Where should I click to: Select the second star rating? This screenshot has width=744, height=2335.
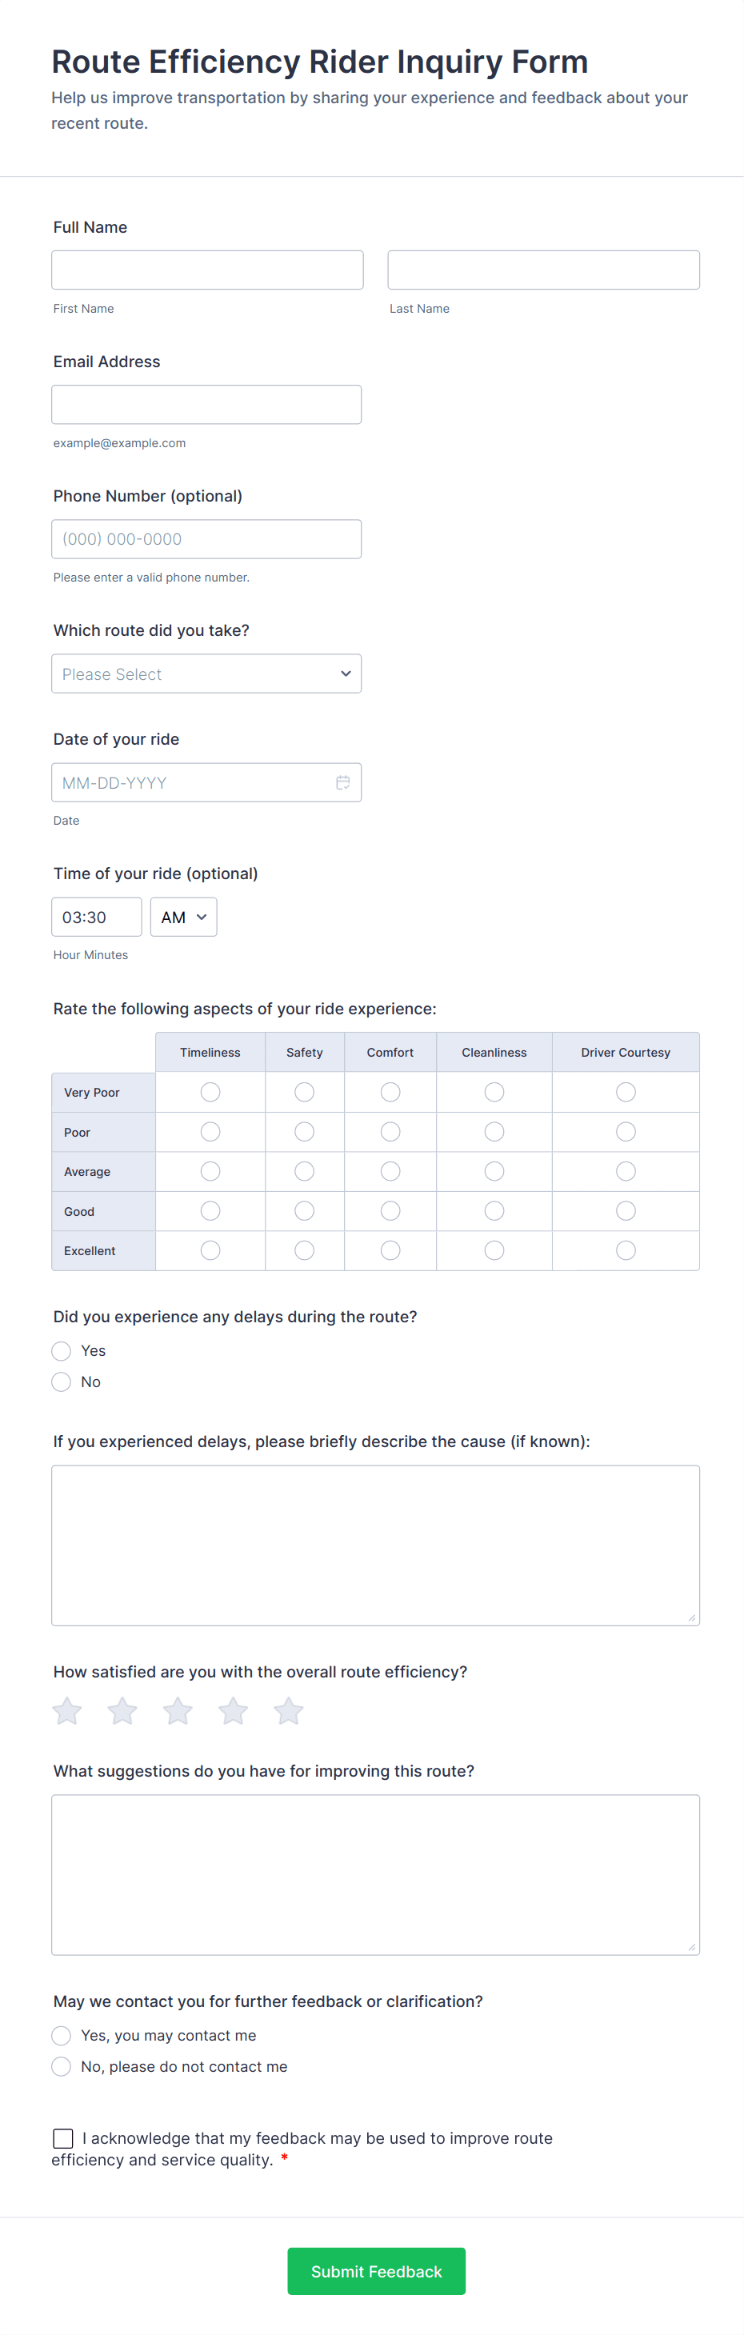(x=122, y=1710)
